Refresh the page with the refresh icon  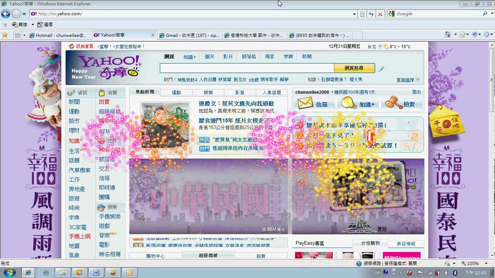click(371, 14)
